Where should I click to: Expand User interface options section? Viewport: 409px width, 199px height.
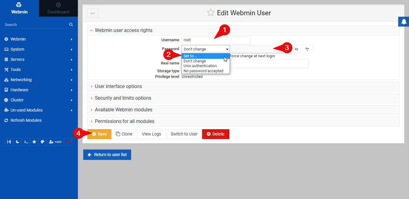tap(243, 87)
